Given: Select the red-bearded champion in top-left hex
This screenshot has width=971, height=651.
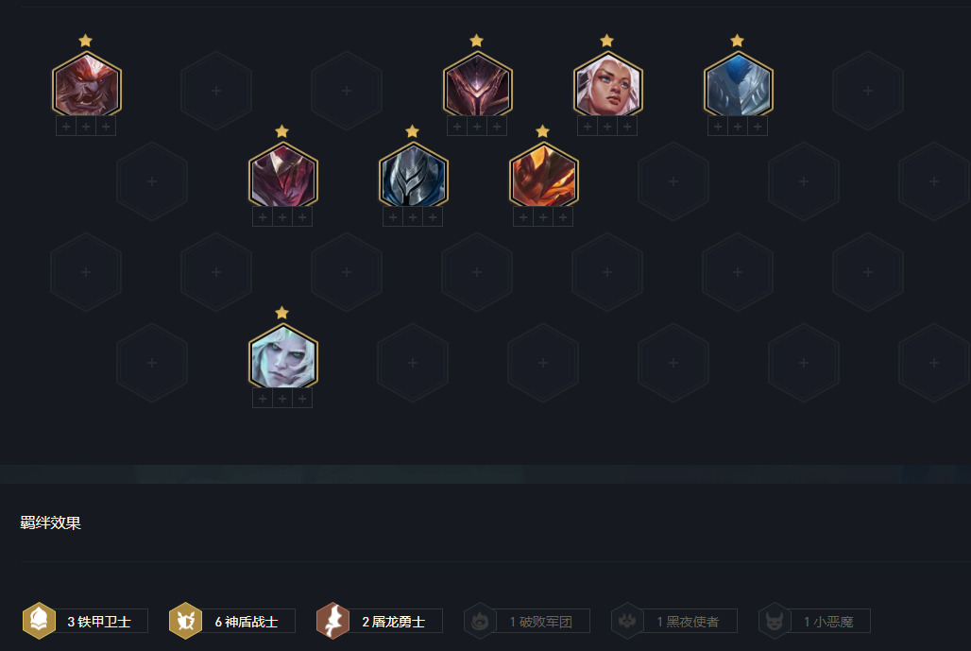Looking at the screenshot, I should (86, 85).
